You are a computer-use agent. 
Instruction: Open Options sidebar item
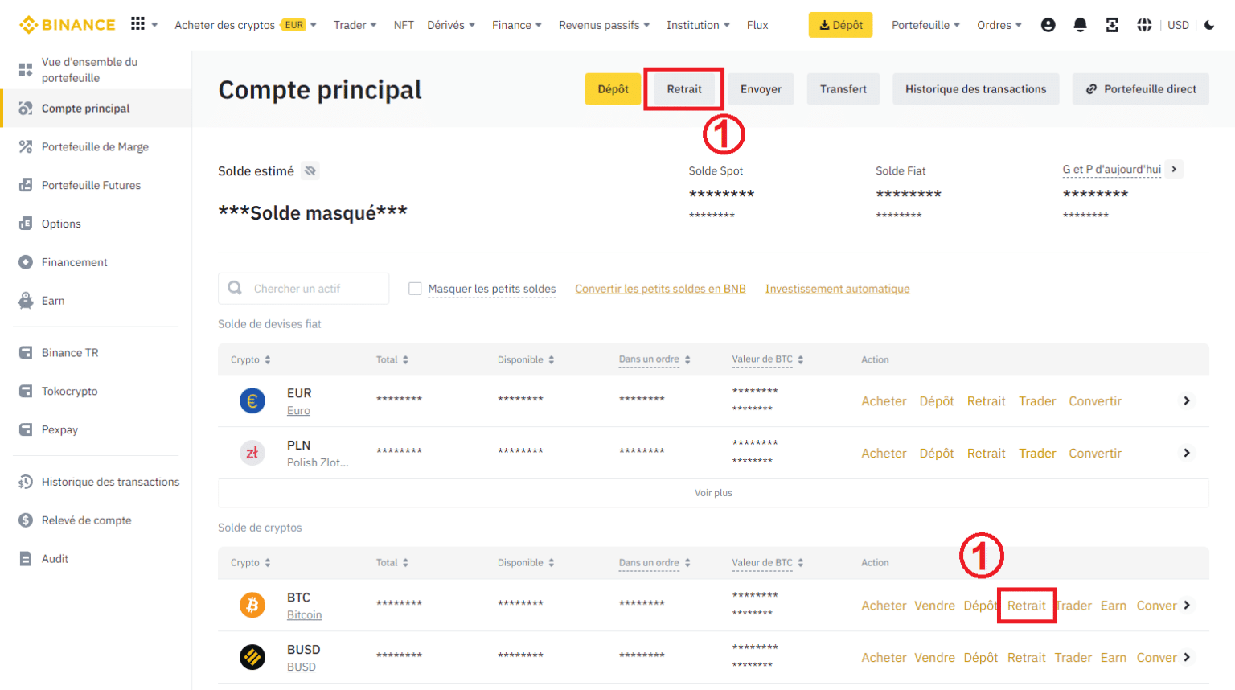pyautogui.click(x=96, y=224)
